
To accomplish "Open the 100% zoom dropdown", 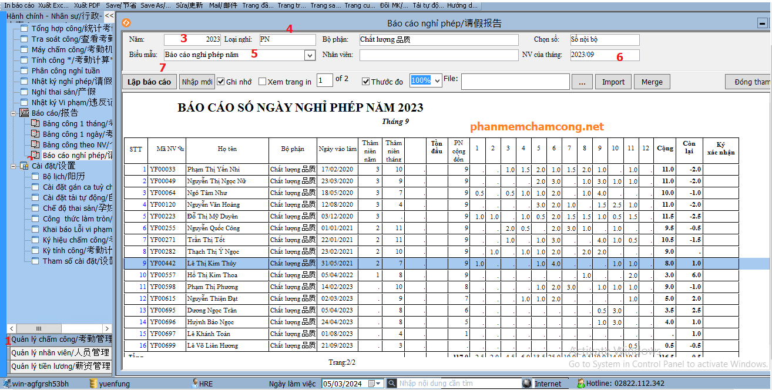I will pyautogui.click(x=437, y=81).
